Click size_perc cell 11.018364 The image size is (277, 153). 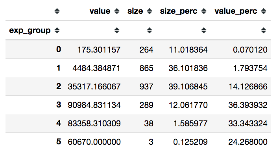coord(188,50)
